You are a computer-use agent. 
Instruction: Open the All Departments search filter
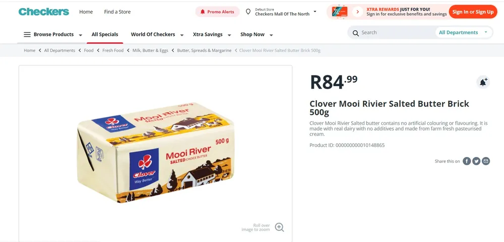coord(463,33)
